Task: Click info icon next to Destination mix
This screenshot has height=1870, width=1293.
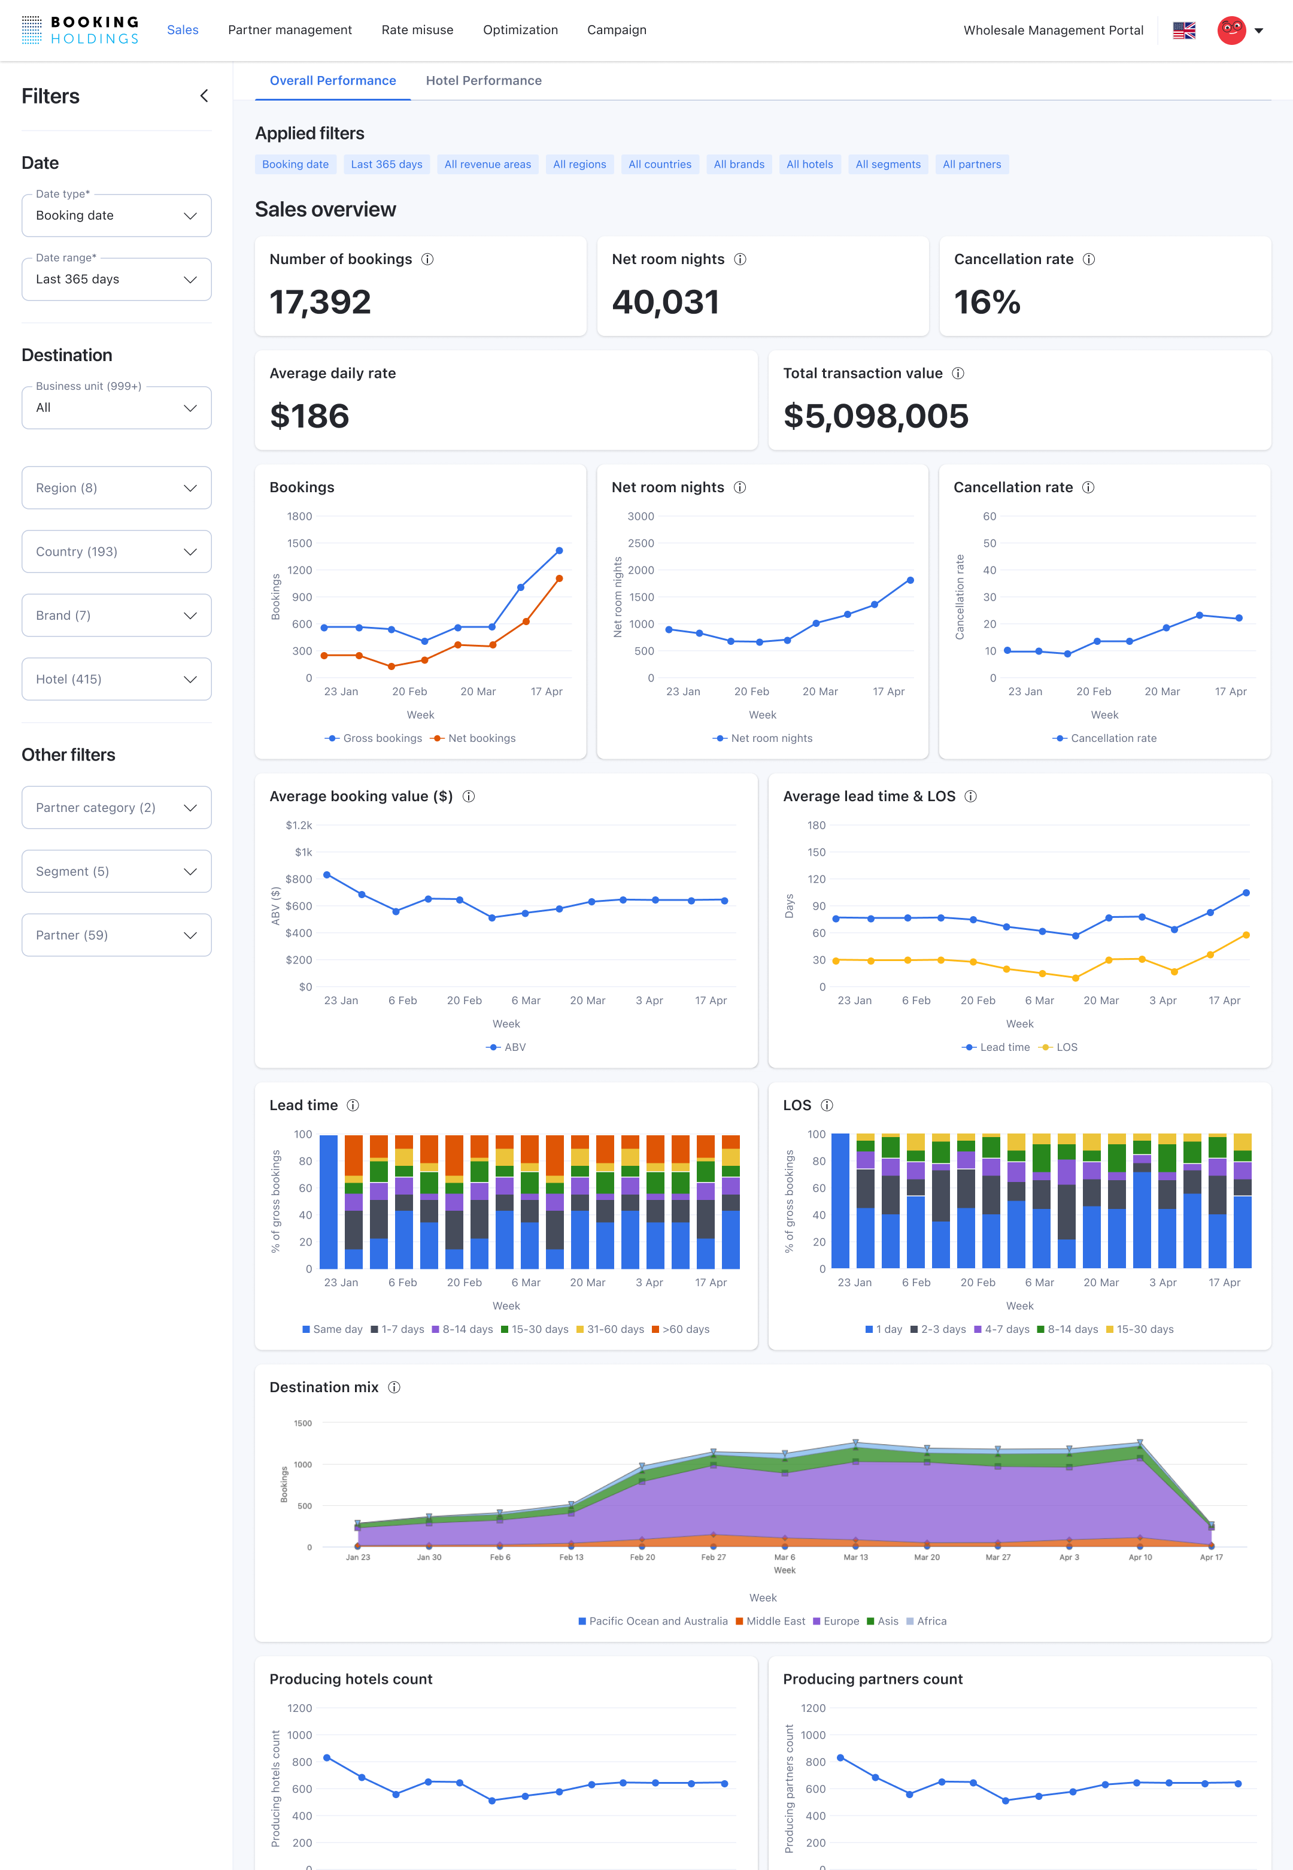Action: 394,1387
